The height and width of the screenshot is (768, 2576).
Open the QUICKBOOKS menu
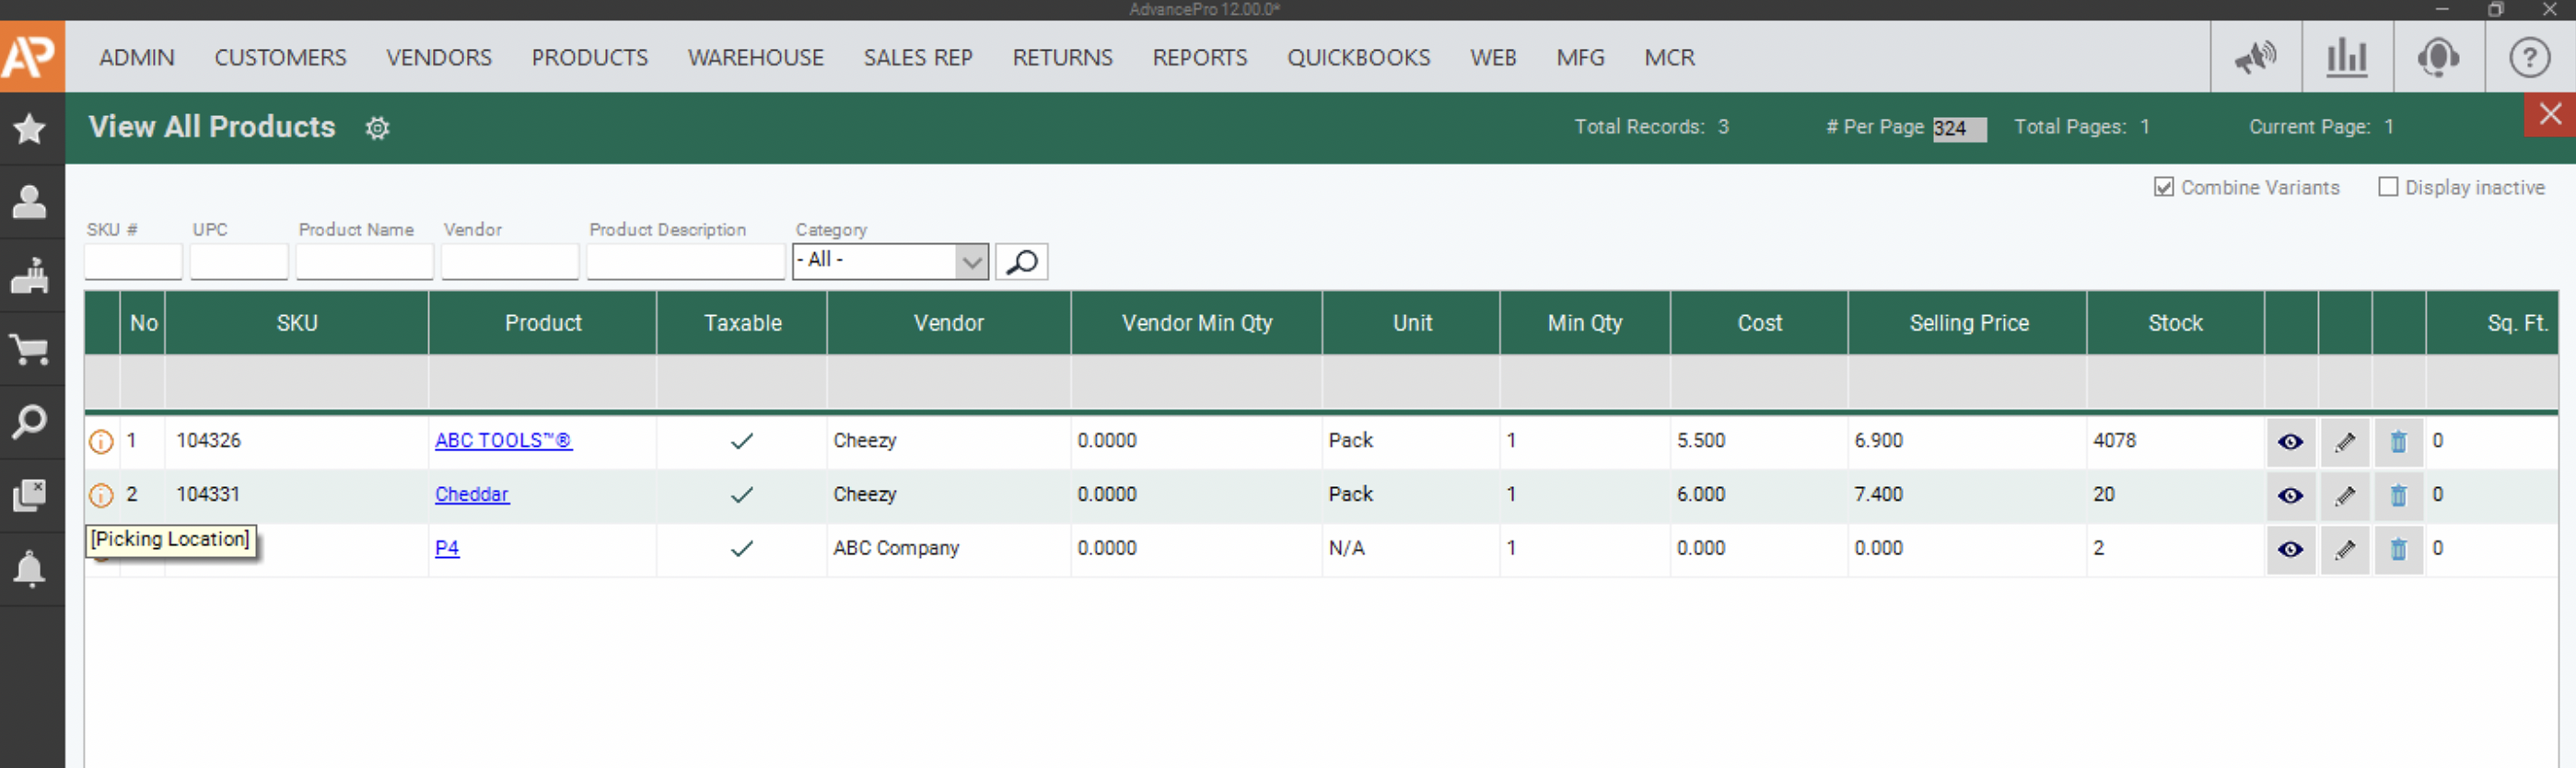1358,58
